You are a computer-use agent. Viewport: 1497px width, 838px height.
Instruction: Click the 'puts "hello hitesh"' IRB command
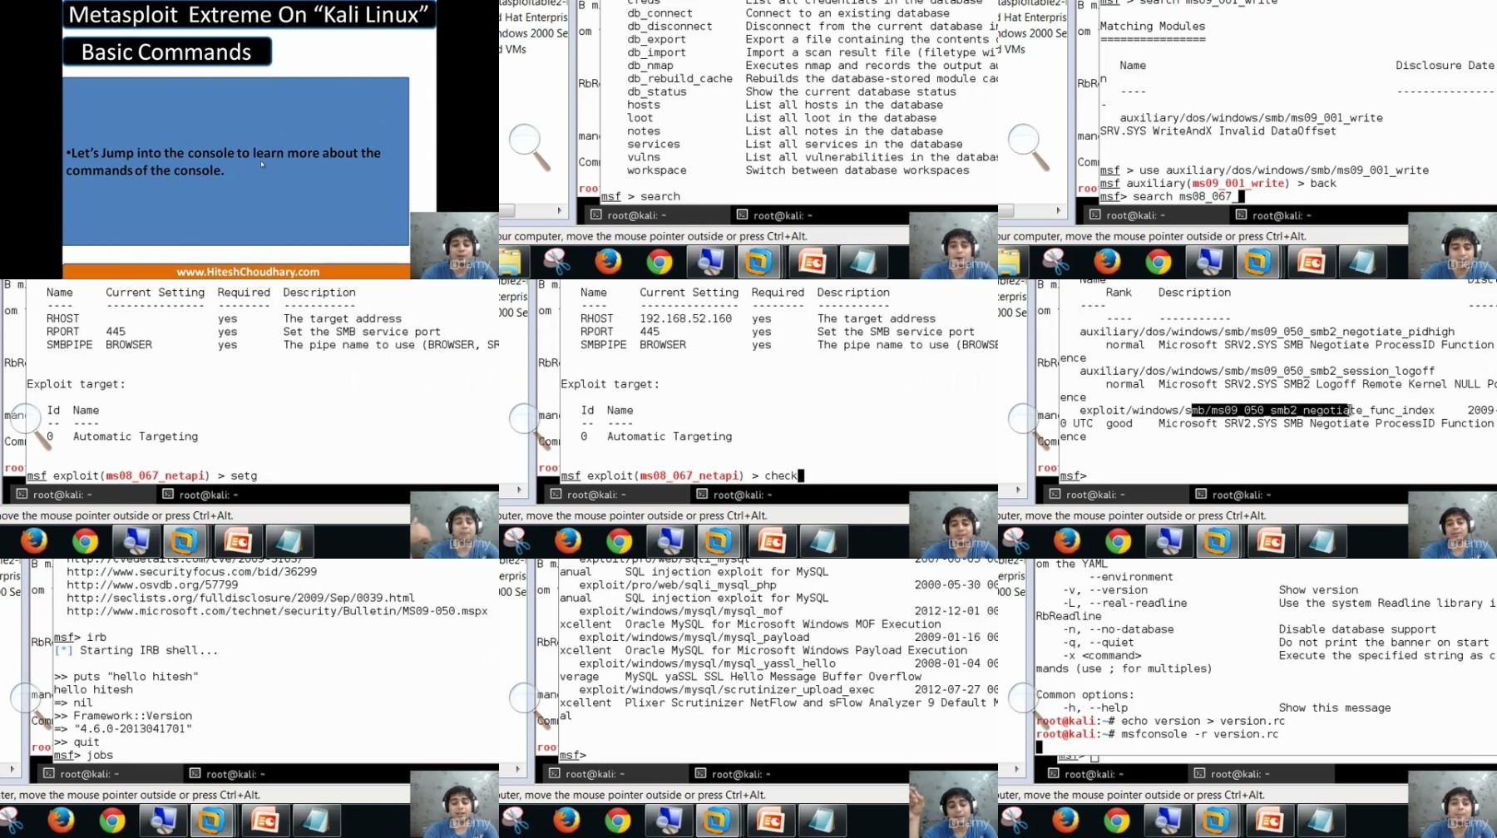point(126,677)
